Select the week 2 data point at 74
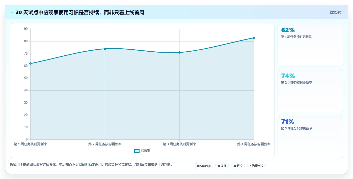 105,49
